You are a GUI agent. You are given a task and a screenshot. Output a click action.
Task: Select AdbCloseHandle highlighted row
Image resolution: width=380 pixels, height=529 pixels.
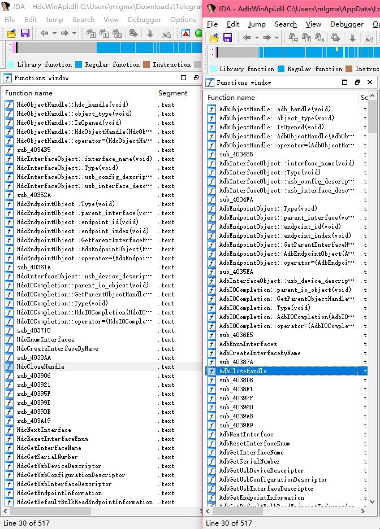(287, 371)
